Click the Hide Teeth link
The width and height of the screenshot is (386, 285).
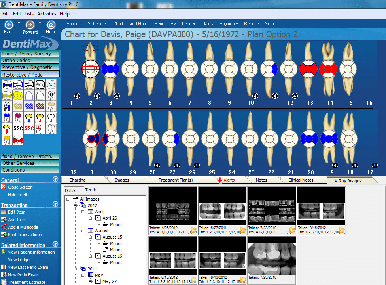(18, 195)
